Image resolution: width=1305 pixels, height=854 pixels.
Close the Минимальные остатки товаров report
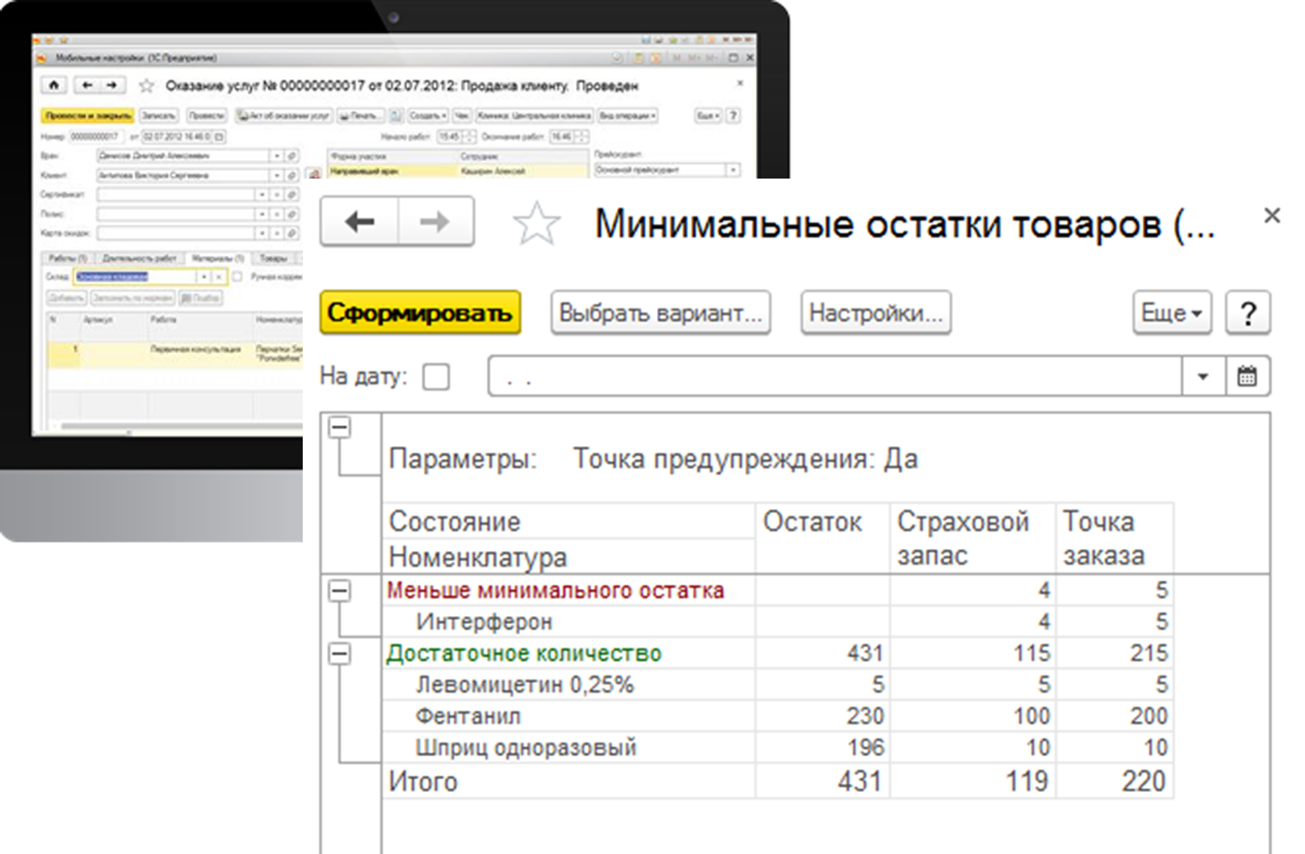pyautogui.click(x=1272, y=215)
